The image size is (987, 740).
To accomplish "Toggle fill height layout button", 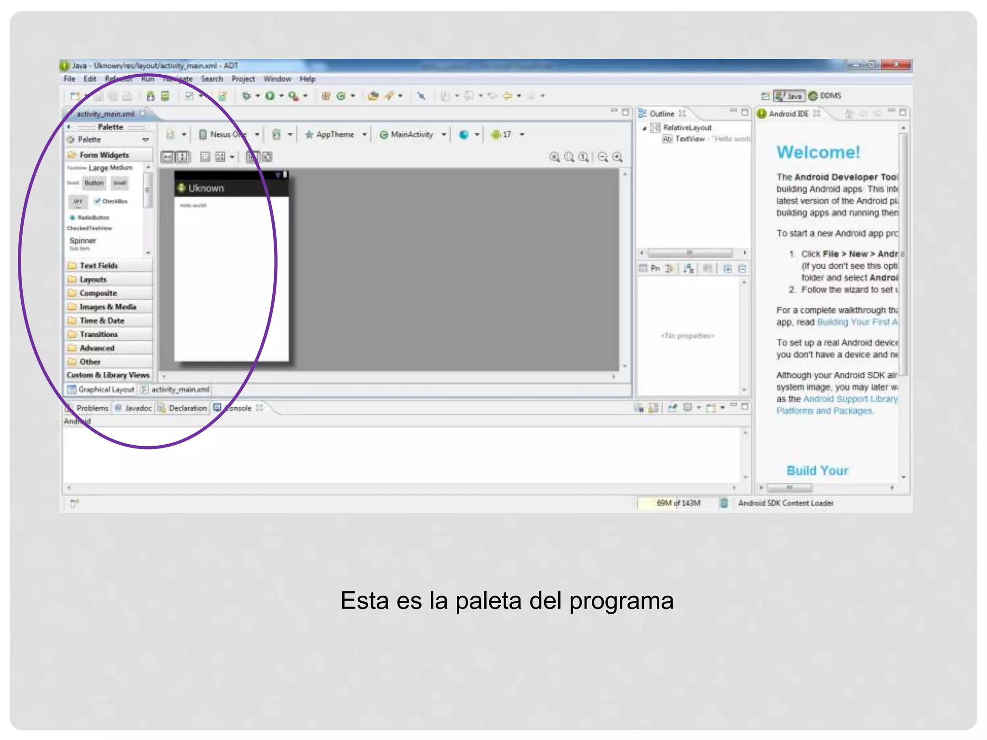I will [x=182, y=157].
